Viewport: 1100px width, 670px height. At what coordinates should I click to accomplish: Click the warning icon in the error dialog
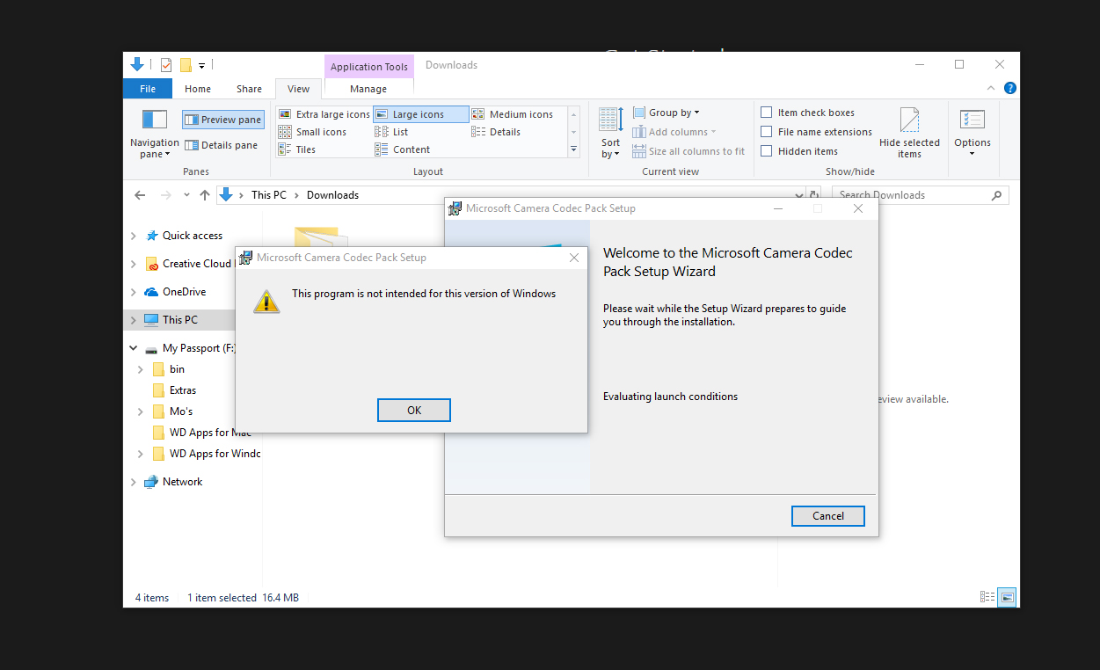(266, 301)
